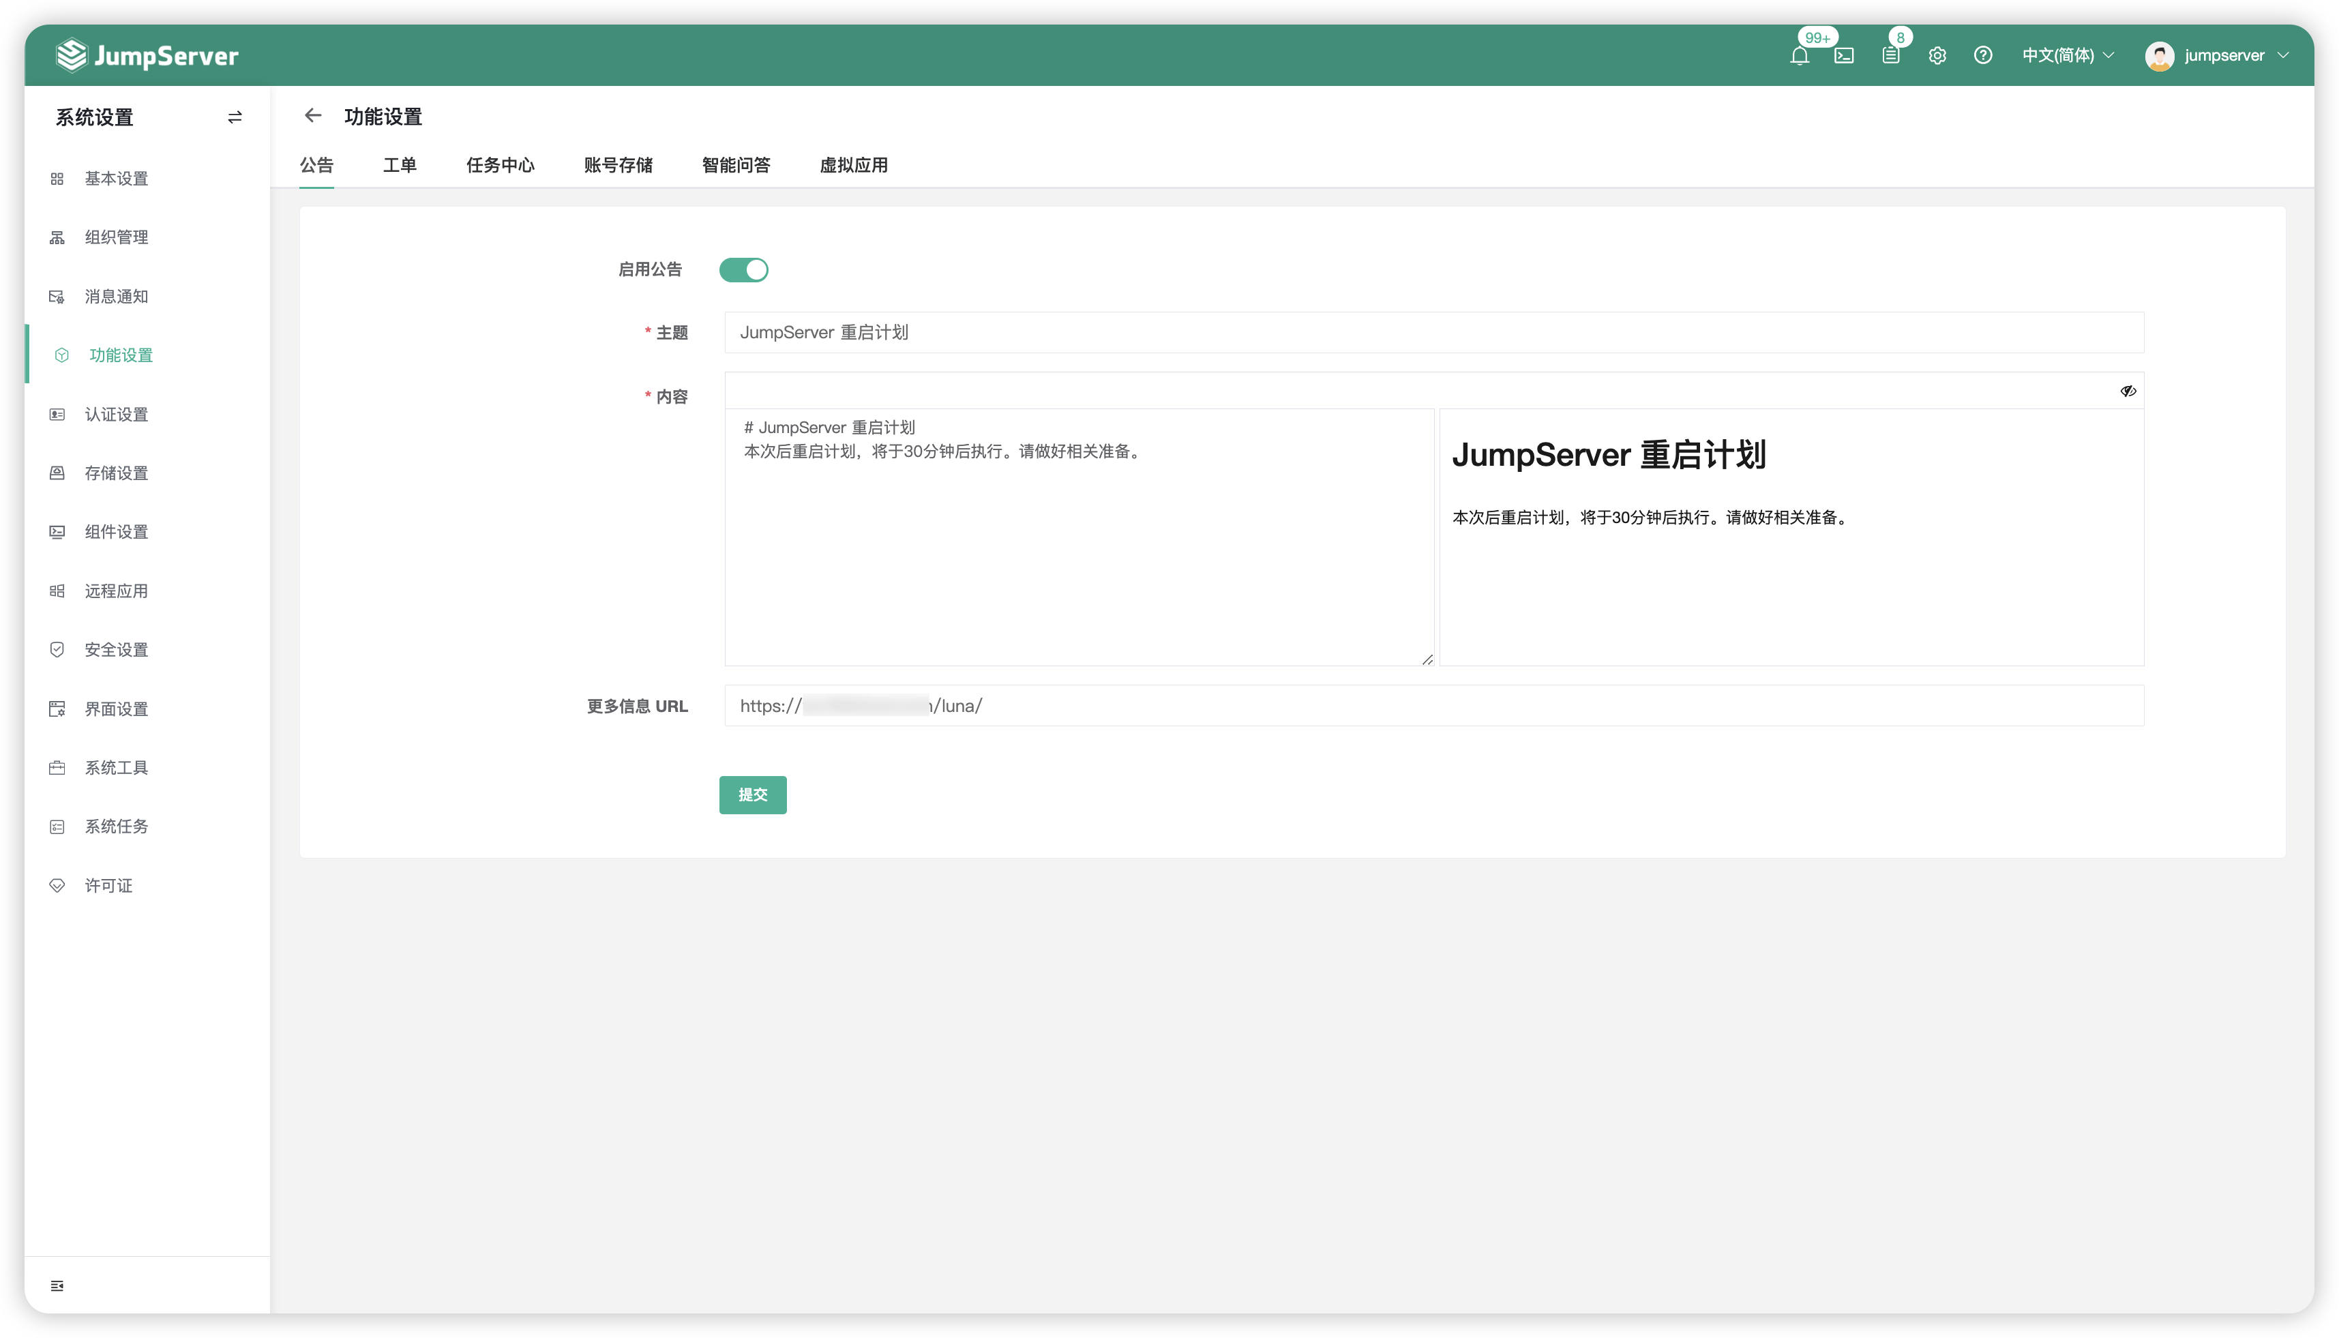Toggle the markdown preview eye icon
The height and width of the screenshot is (1338, 2339).
pyautogui.click(x=2128, y=391)
